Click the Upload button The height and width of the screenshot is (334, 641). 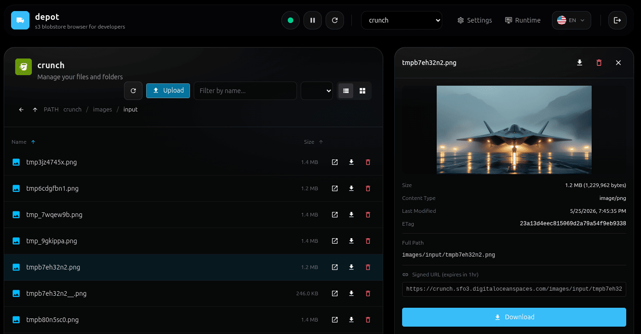pyautogui.click(x=168, y=90)
